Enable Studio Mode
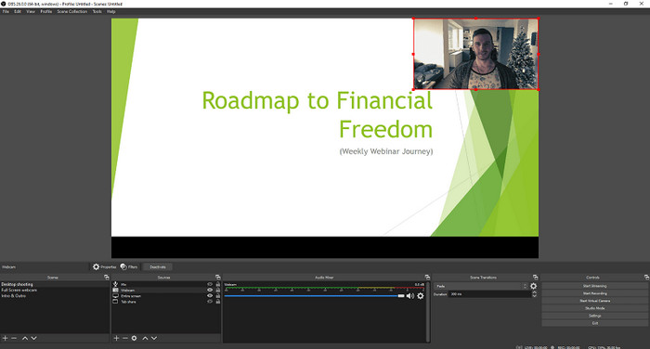The width and height of the screenshot is (650, 349). 594,308
